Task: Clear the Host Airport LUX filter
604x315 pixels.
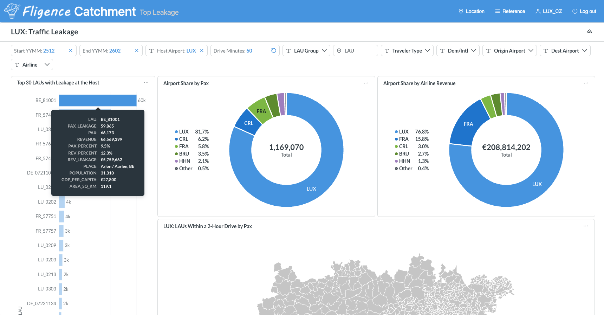Action: coord(202,50)
